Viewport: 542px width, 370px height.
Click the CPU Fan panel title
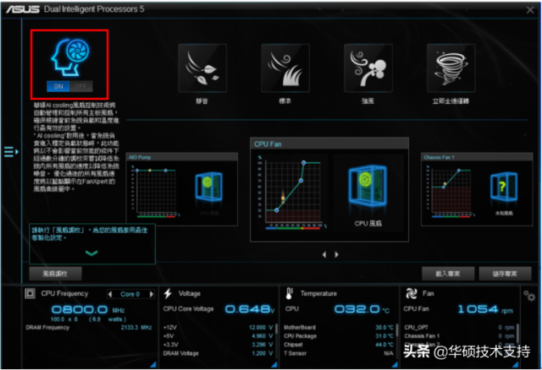pyautogui.click(x=268, y=144)
